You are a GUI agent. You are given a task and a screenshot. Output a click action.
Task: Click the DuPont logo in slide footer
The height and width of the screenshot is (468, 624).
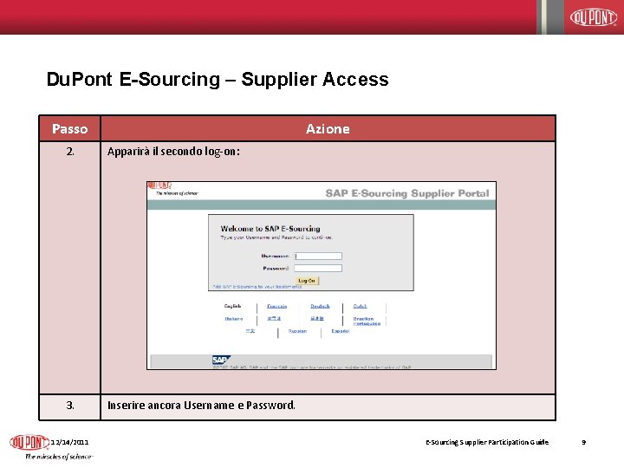29,442
